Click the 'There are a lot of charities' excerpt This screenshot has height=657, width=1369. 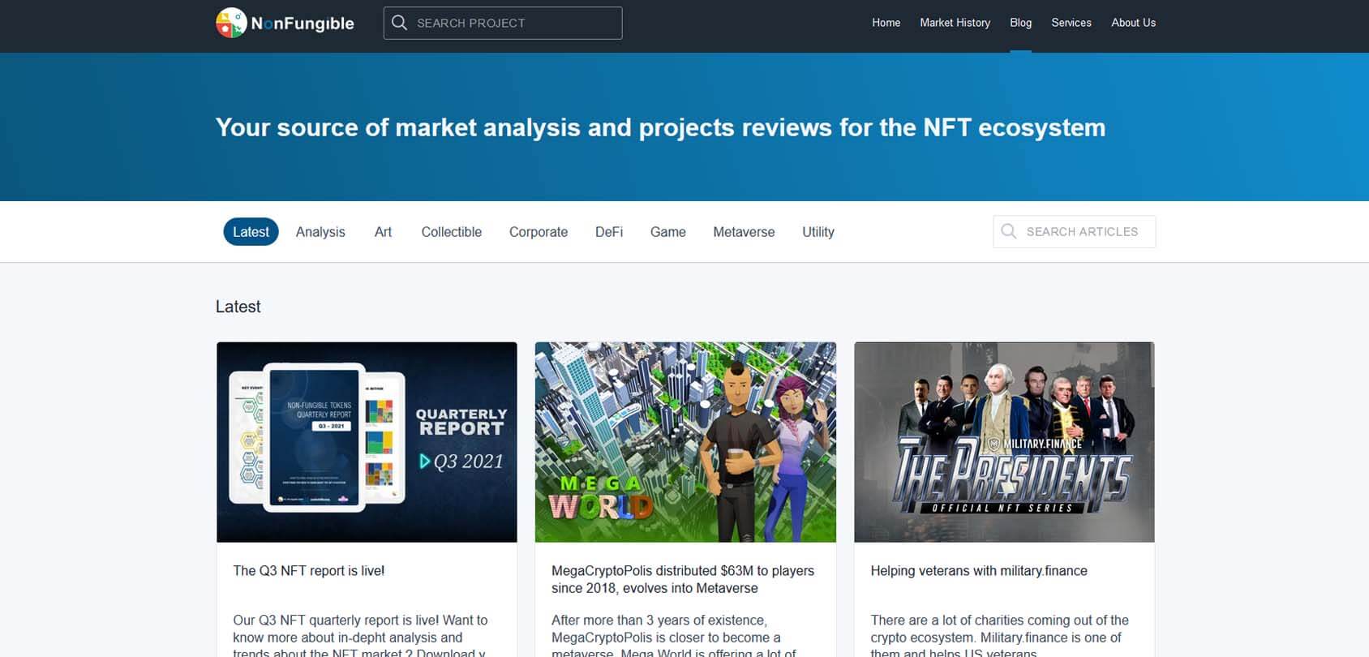999,637
